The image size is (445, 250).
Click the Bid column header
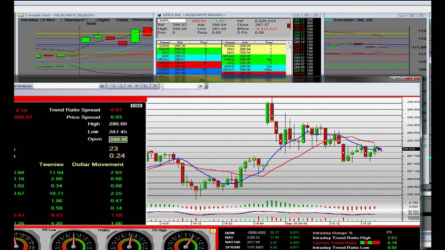pyautogui.click(x=180, y=42)
